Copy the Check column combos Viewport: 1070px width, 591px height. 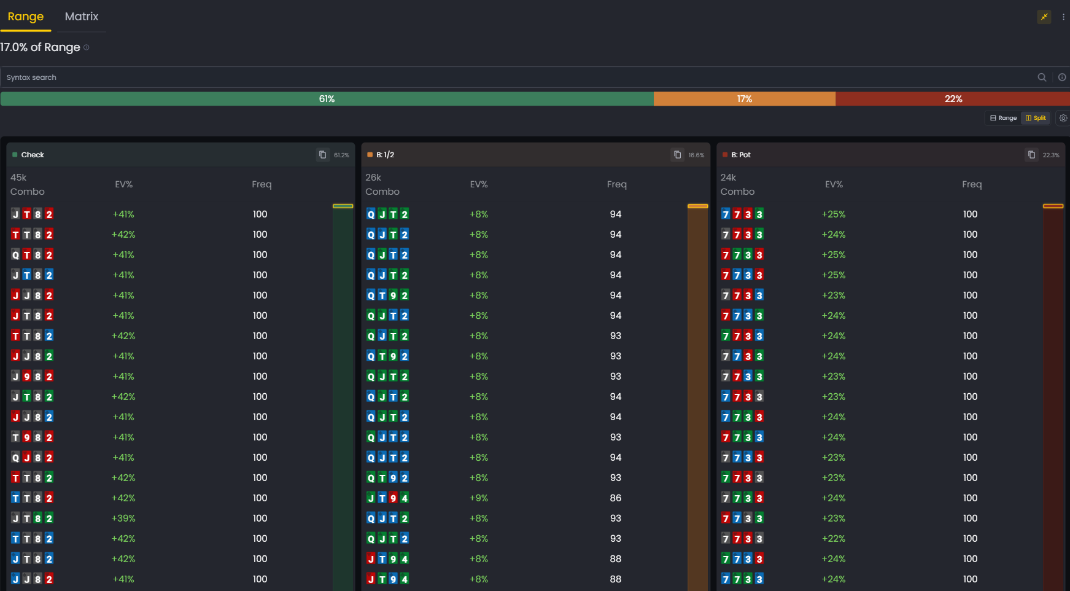pos(322,155)
